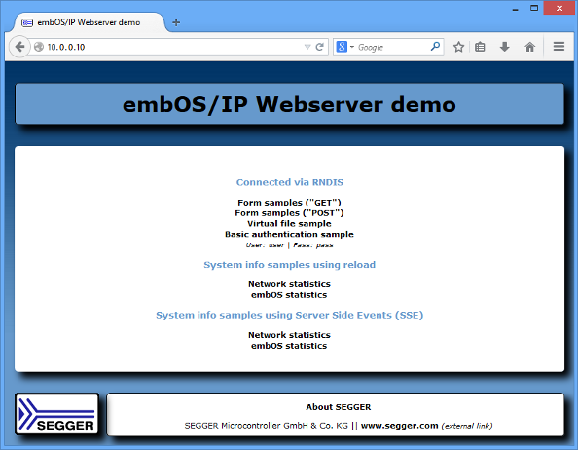Expand the URL history dropdown arrow
This screenshot has width=578, height=450.
307,47
